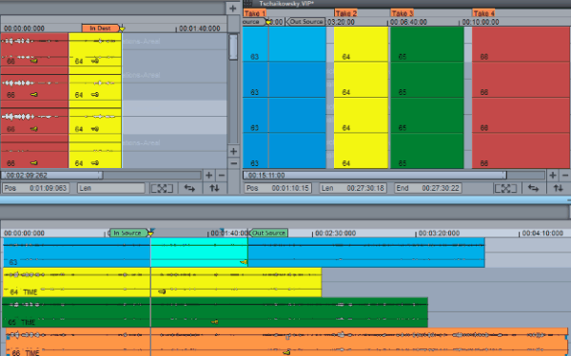Viewport: 571px width, 356px height.
Task: Select the Take 1 marker tab
Action: tap(254, 13)
